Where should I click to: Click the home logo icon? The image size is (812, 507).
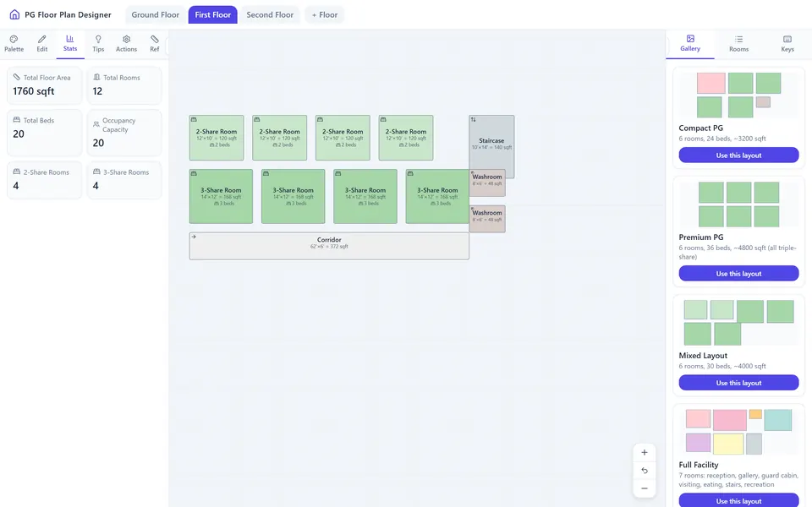pos(14,14)
